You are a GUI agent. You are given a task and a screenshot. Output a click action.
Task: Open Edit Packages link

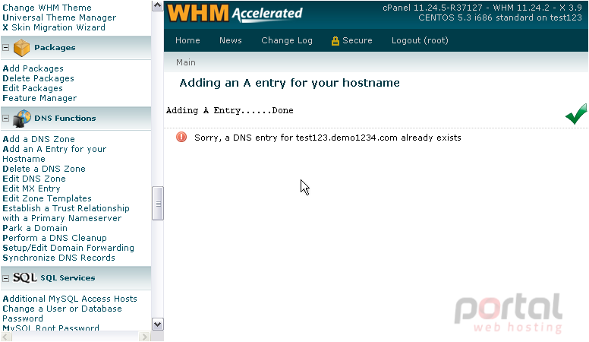33,88
